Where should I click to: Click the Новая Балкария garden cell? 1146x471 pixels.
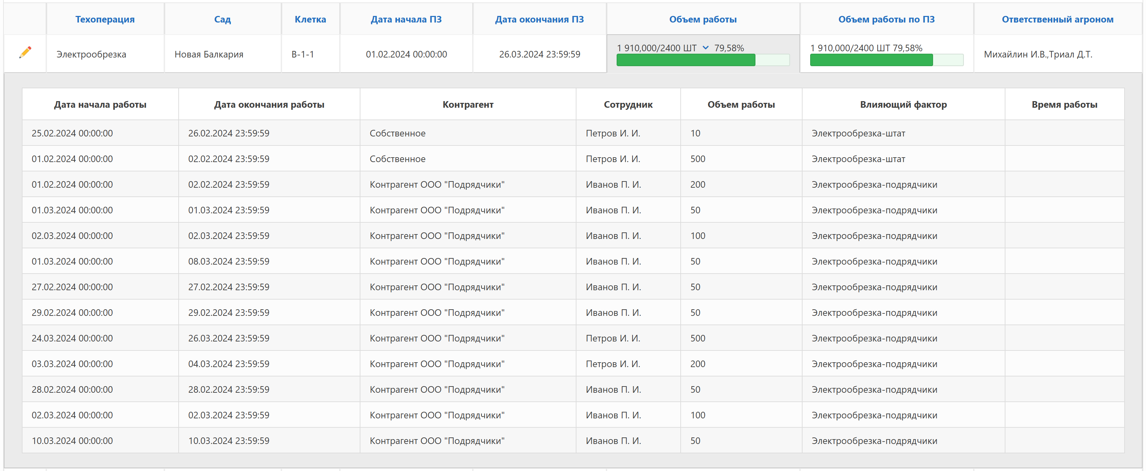[209, 54]
